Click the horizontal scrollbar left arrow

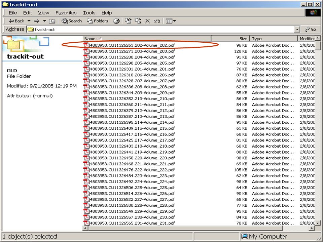coord(85,228)
